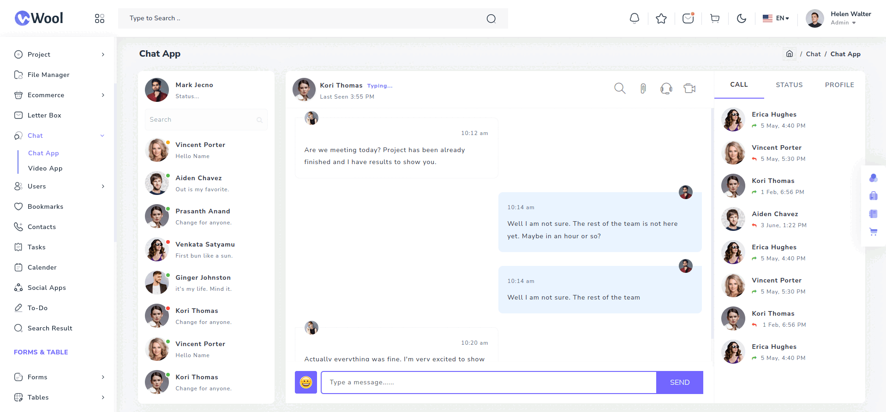Open the message box icon in header
Viewport: 886px width, 412px height.
point(688,18)
